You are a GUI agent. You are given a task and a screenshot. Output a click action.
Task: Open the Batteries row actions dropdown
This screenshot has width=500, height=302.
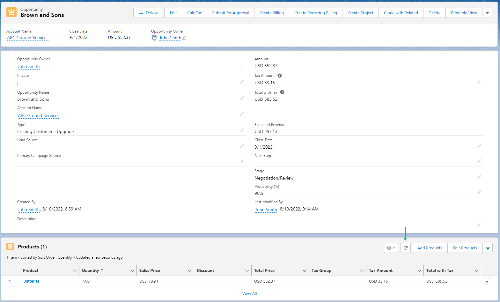click(487, 281)
